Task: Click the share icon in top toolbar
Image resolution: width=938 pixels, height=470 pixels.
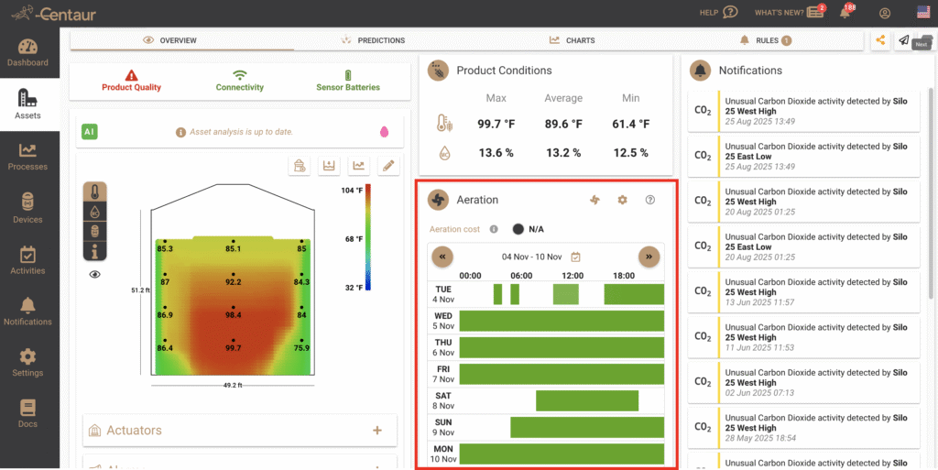Action: click(x=880, y=40)
